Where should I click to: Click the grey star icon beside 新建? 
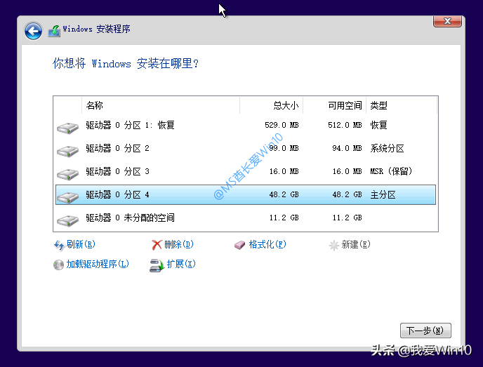click(x=334, y=246)
